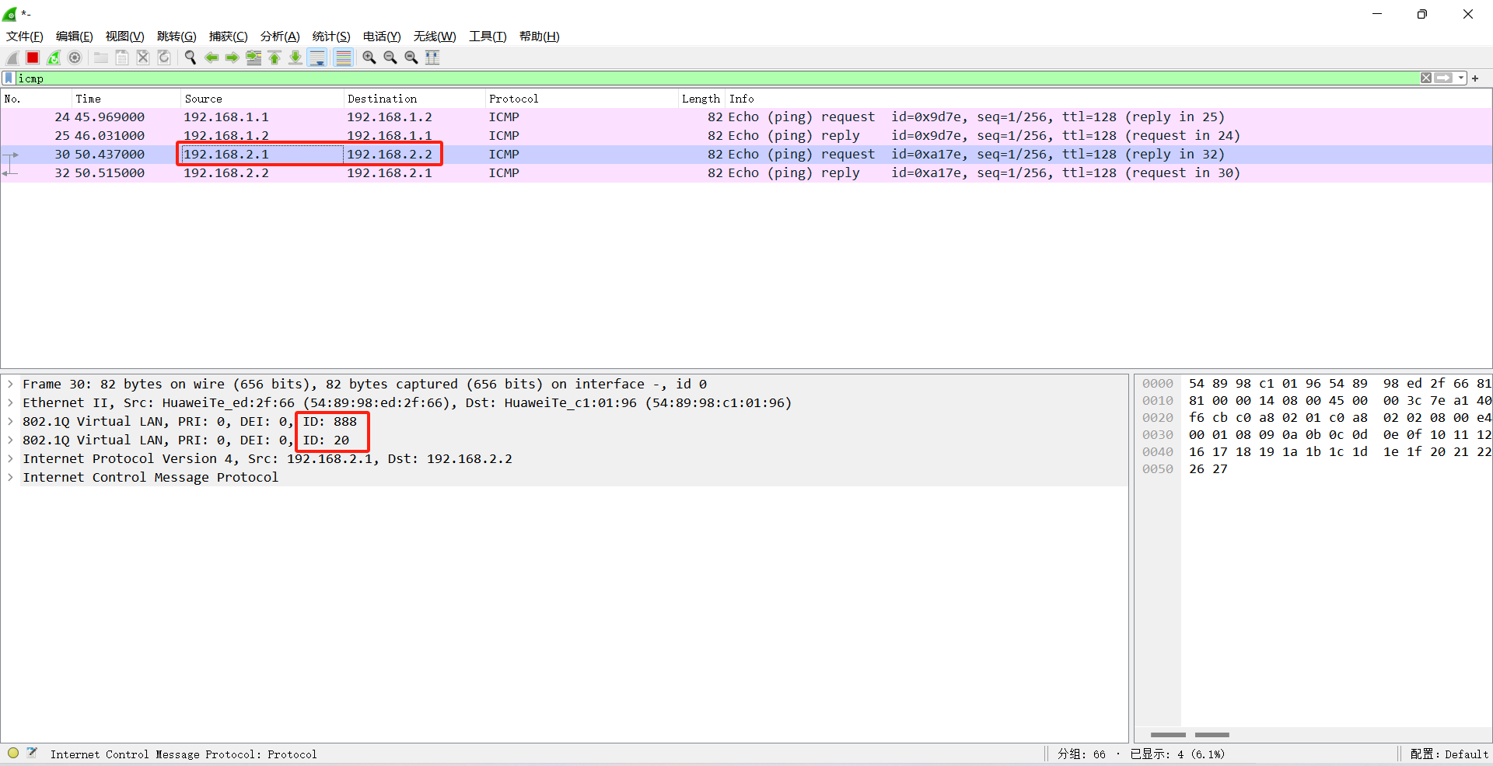Expand the Ethernet II details
This screenshot has width=1493, height=766.
(10, 403)
